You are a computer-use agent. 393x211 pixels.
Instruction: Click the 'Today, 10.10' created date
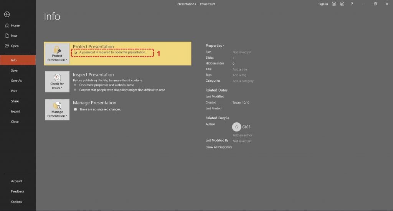[241, 103]
